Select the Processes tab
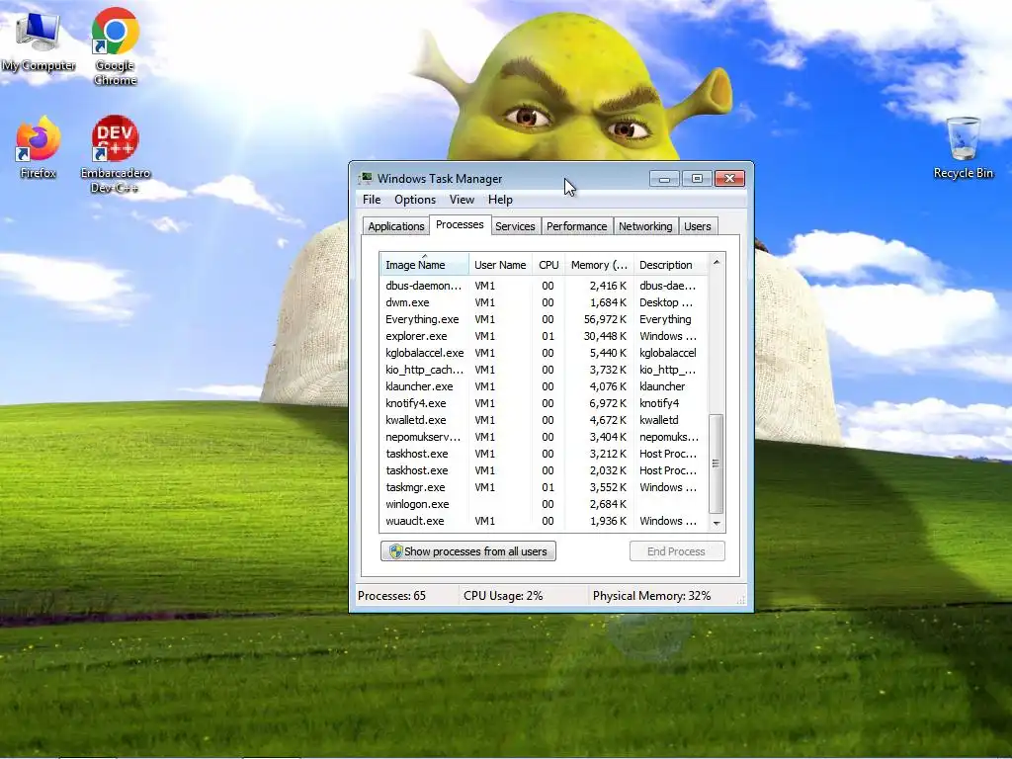This screenshot has width=1012, height=759. point(460,224)
